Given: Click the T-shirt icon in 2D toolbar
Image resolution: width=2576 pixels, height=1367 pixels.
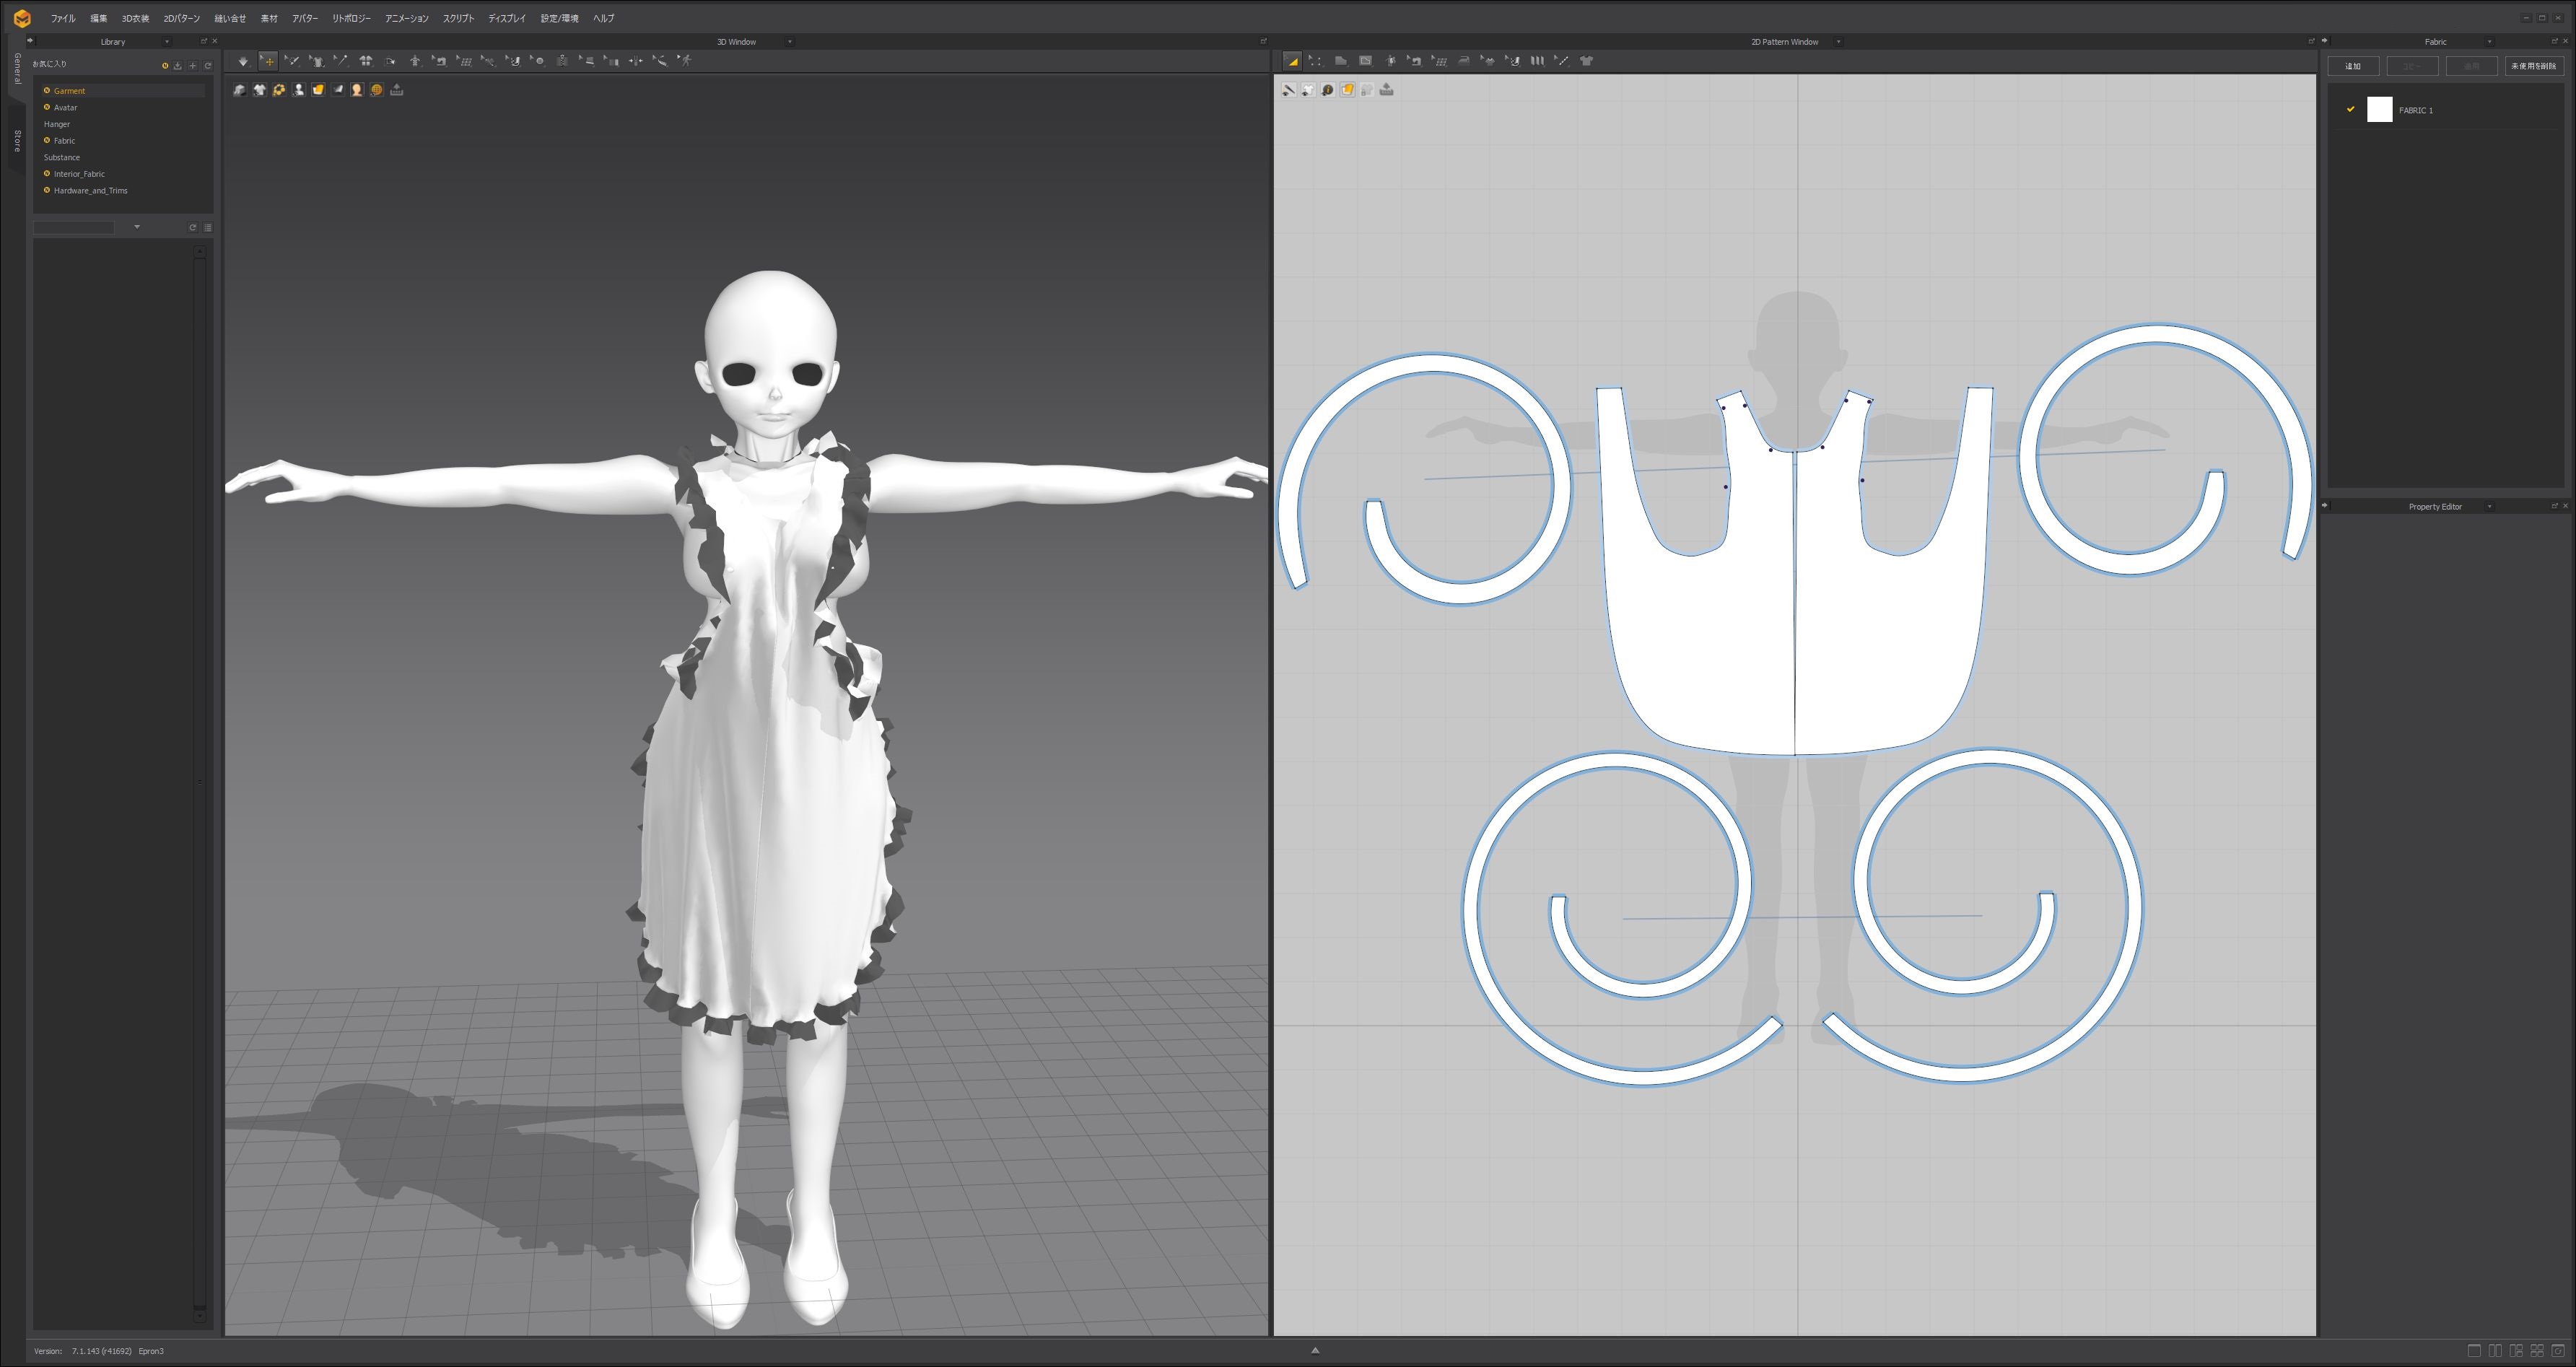Looking at the screenshot, I should pos(1586,61).
